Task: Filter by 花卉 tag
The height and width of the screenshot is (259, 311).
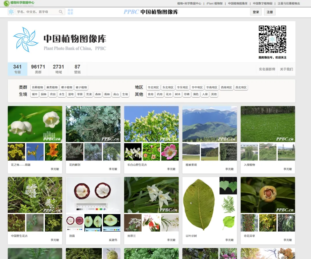Action: [x=168, y=94]
